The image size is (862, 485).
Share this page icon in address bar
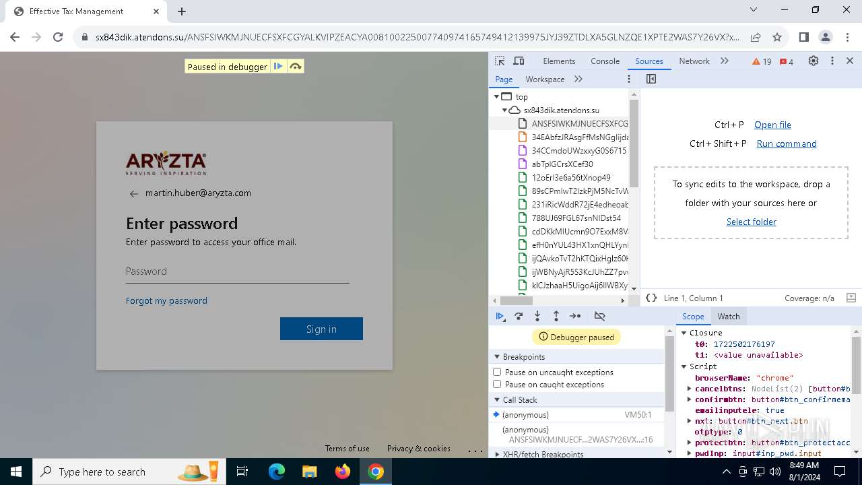tap(756, 37)
